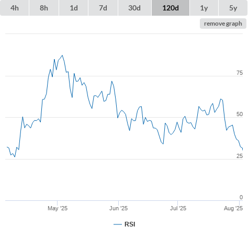
Task: Switch to the 8h time range
Action: [44, 8]
